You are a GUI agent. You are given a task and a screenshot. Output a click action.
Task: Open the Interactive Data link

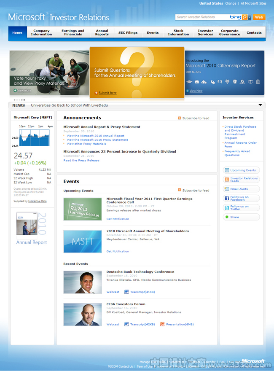(x=38, y=201)
